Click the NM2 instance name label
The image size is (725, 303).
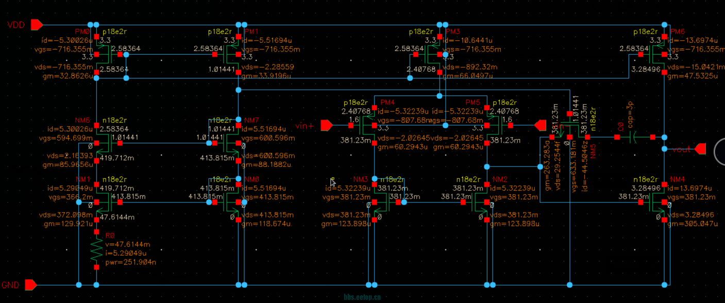point(500,179)
